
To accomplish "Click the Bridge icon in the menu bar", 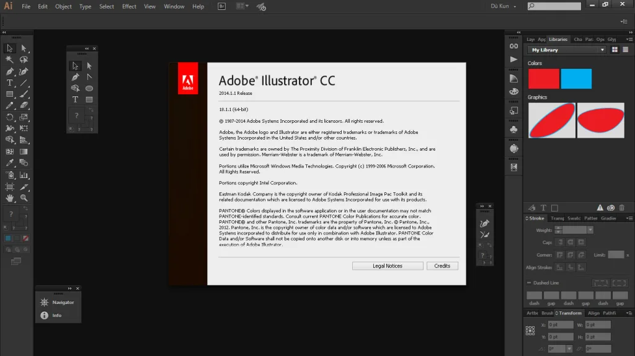I will (x=221, y=6).
